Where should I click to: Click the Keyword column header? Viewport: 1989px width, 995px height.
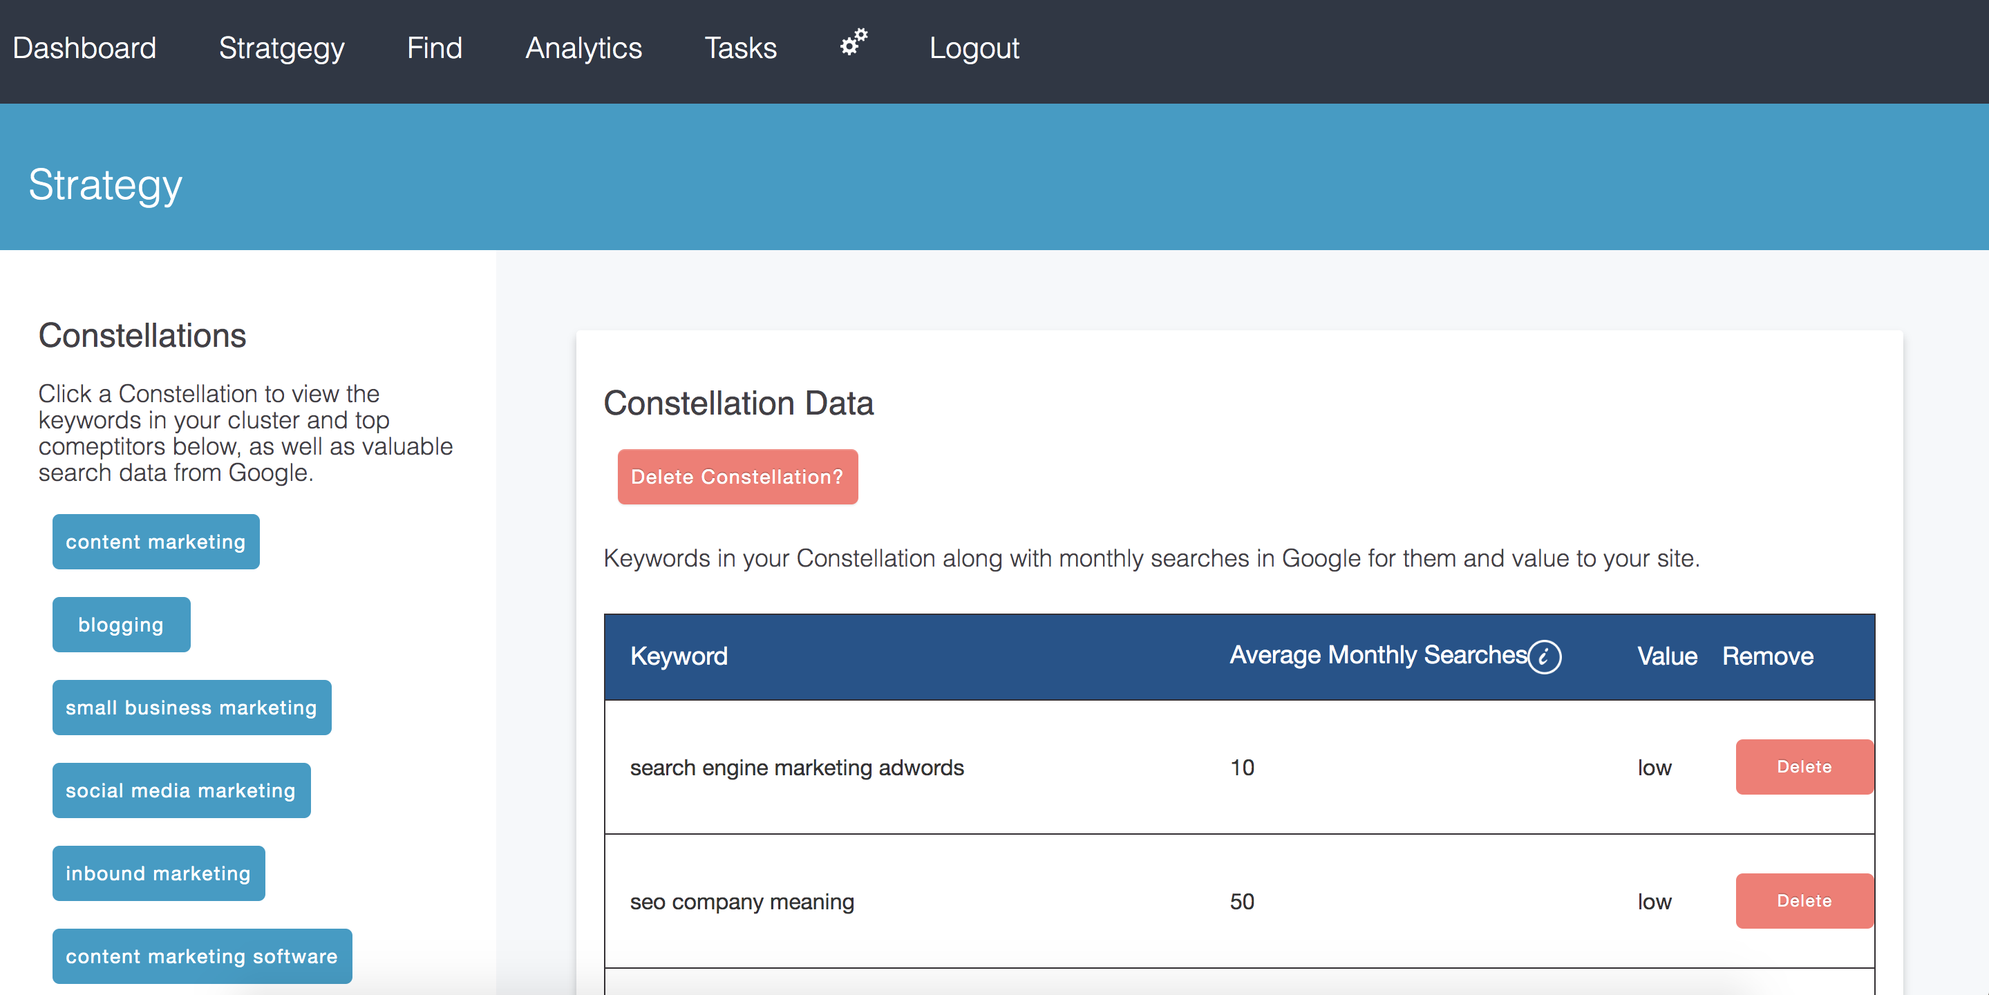[679, 656]
